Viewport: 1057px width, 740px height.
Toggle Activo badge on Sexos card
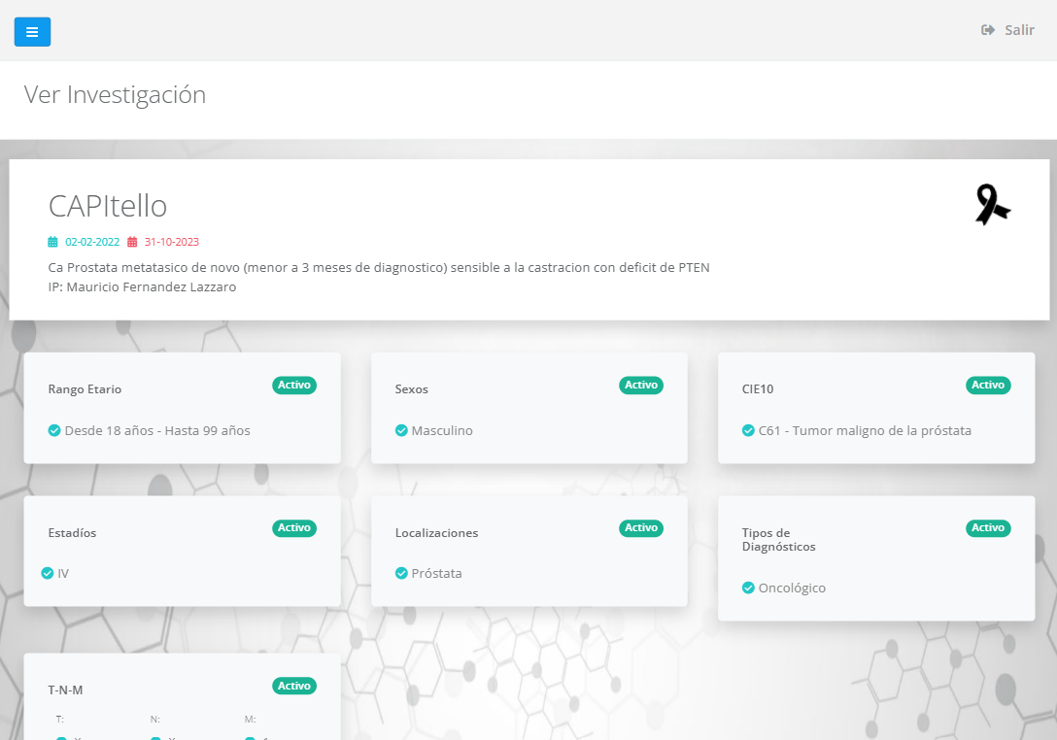coord(641,386)
